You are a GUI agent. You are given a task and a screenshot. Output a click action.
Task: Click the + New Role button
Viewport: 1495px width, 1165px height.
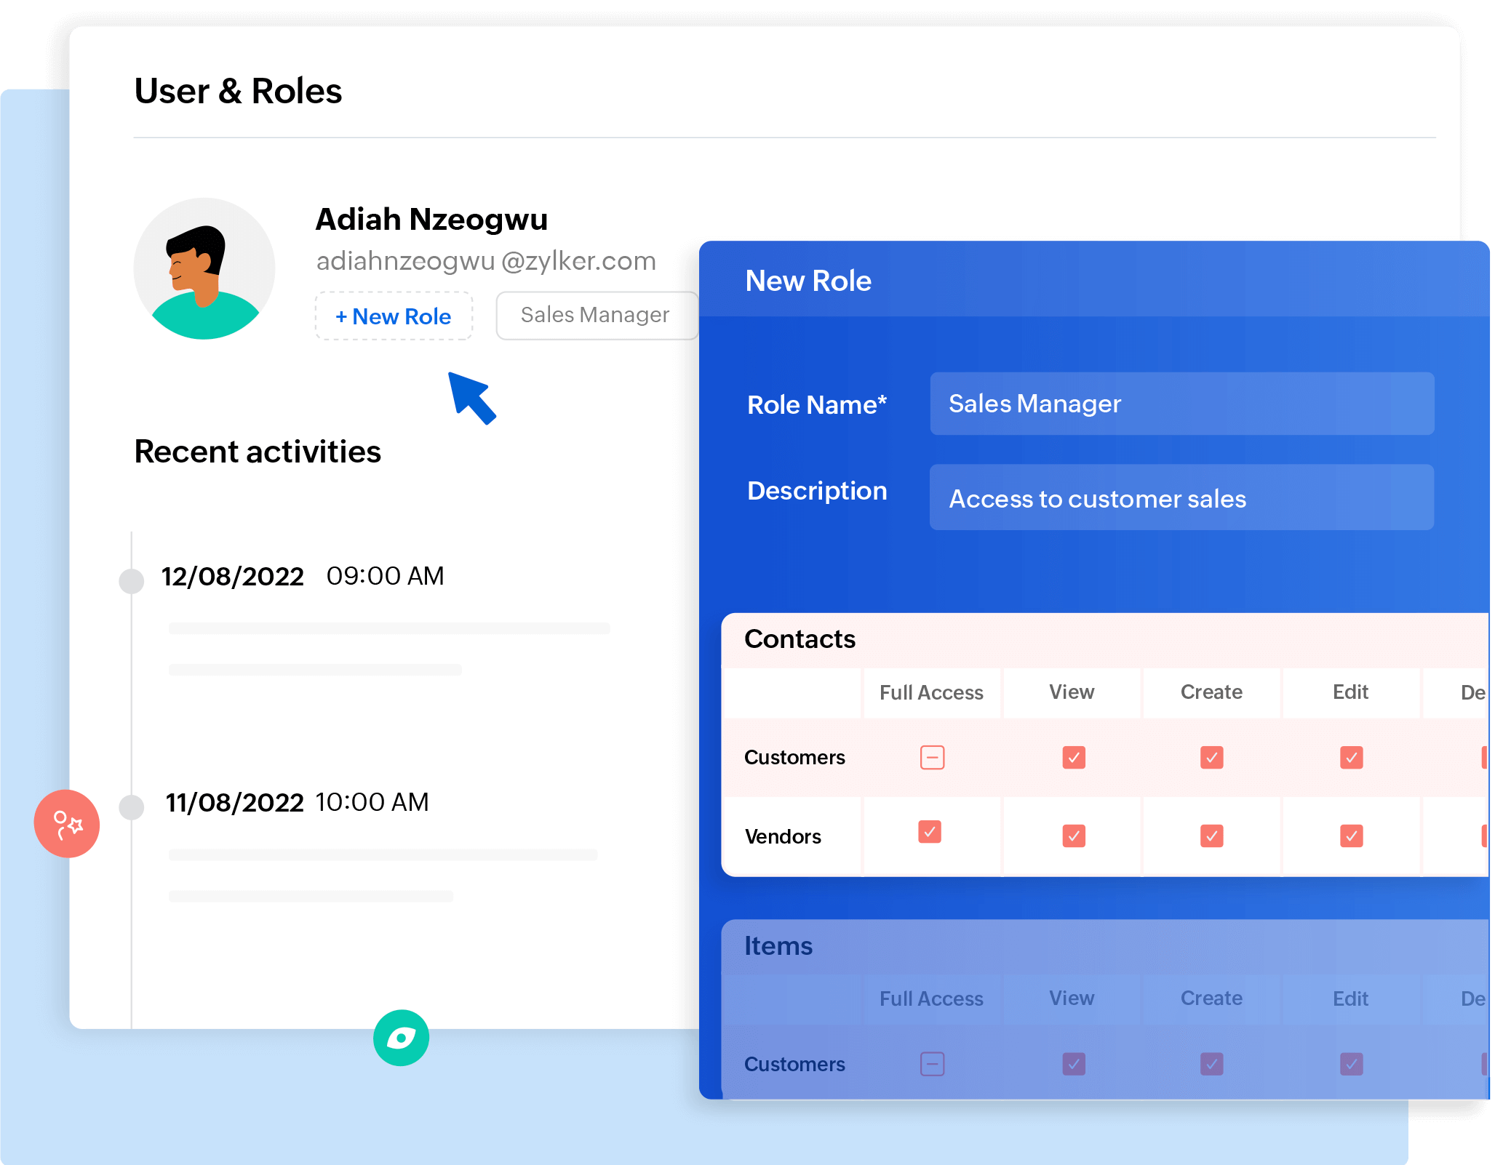(394, 316)
